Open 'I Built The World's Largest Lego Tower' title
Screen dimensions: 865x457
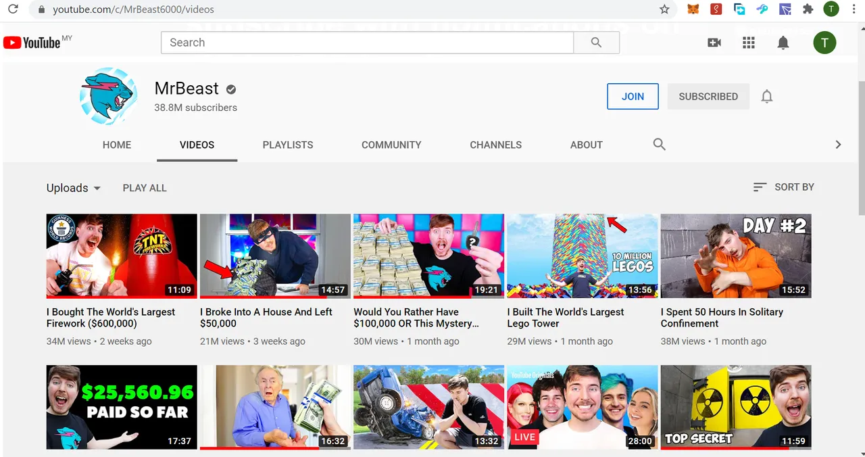566,318
